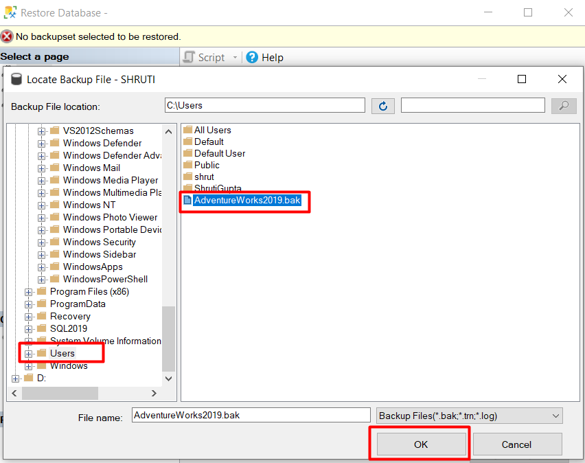Click the Help button
This screenshot has height=463, width=585.
[x=265, y=58]
